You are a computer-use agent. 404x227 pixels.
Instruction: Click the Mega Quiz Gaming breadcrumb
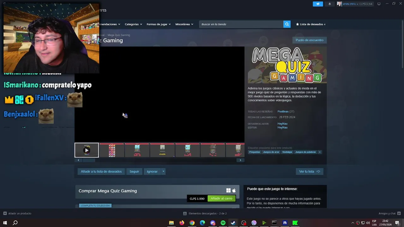coord(119,35)
